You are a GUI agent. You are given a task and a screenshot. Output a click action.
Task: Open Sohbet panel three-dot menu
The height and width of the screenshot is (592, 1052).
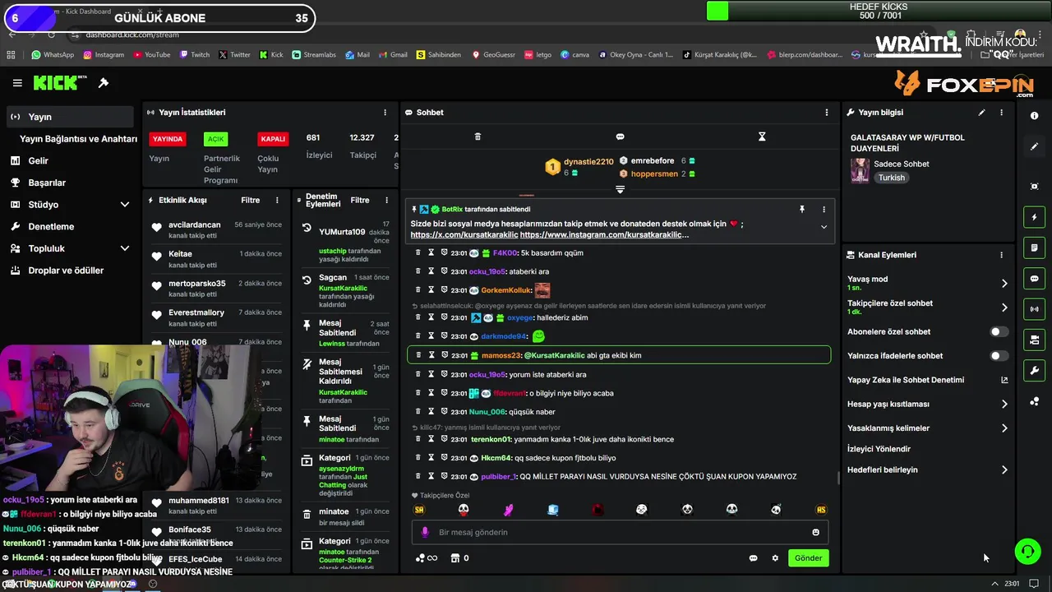pos(827,113)
